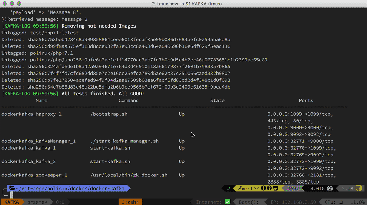
Task: Click the 2.18 load average value
Action: [347, 189]
